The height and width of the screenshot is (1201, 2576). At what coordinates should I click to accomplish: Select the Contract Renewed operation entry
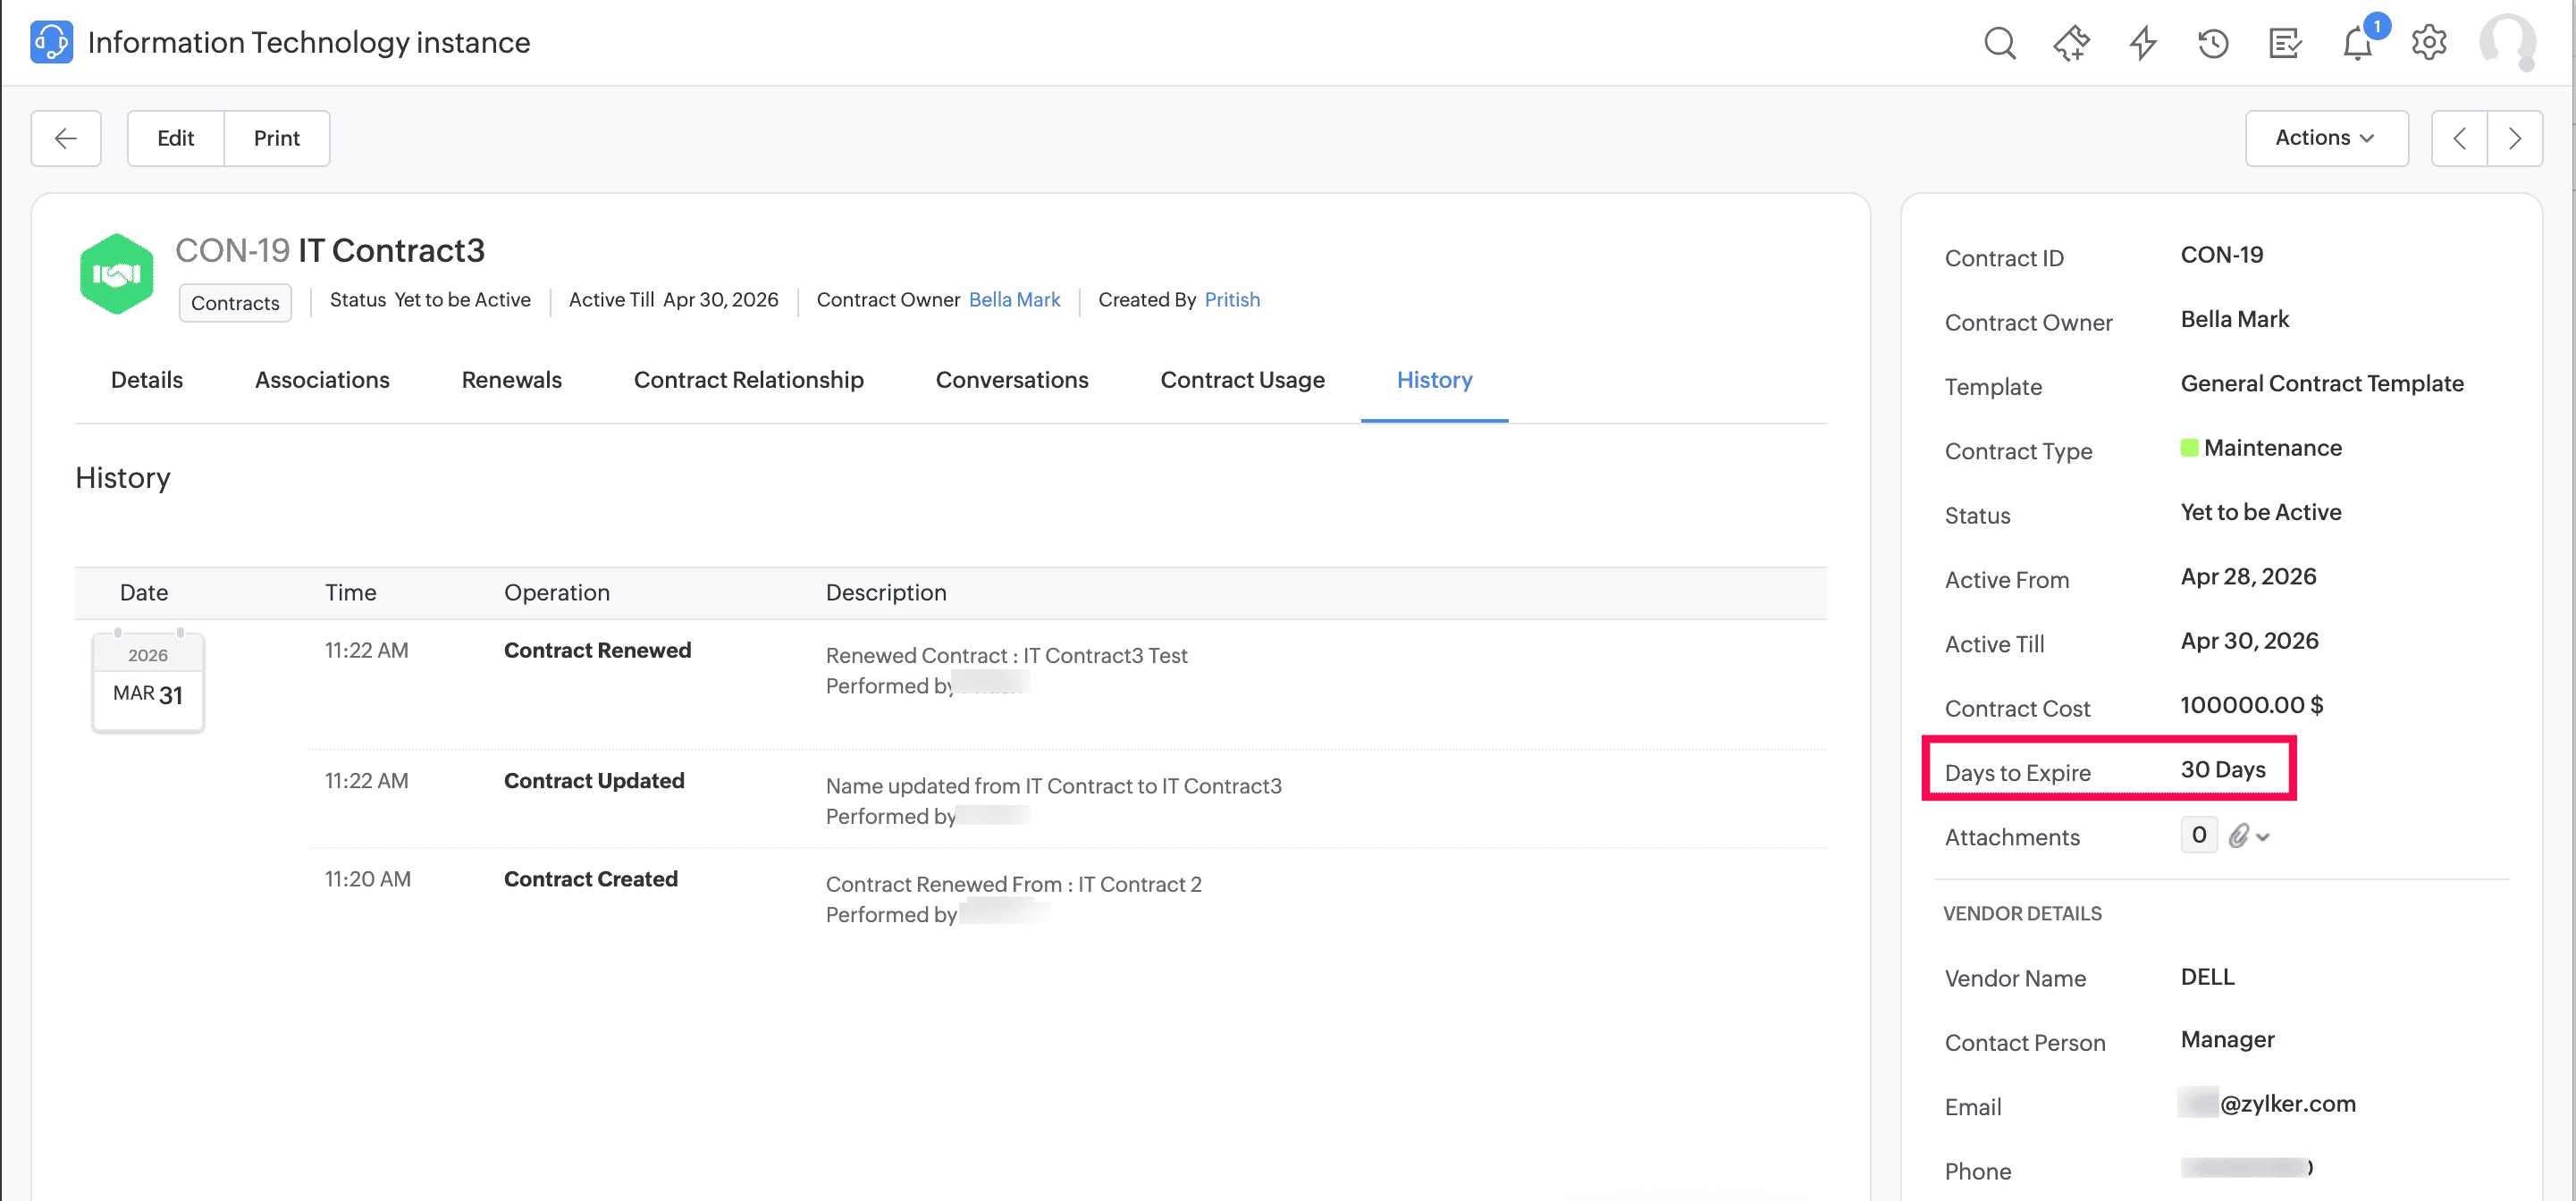(597, 650)
